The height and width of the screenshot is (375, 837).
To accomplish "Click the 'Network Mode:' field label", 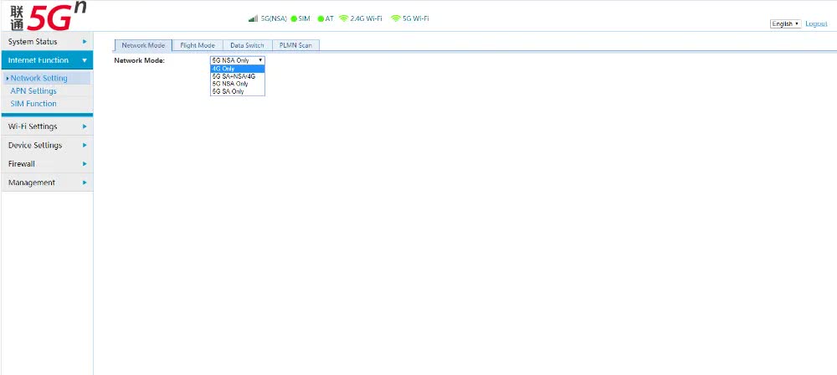I will [x=139, y=60].
